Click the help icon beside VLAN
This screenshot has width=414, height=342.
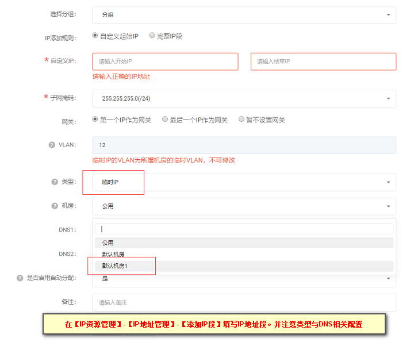click(x=52, y=145)
